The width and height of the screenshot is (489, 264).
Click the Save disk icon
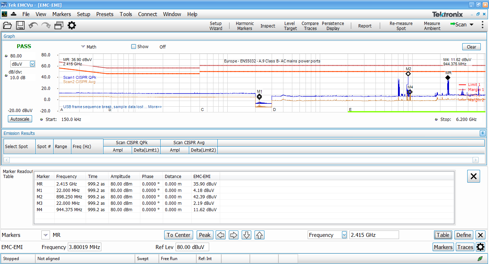20,25
